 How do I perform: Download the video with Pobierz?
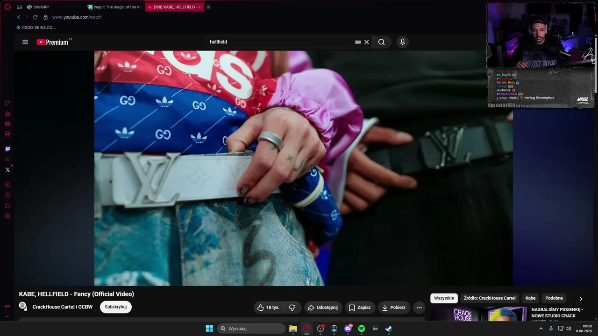click(394, 308)
